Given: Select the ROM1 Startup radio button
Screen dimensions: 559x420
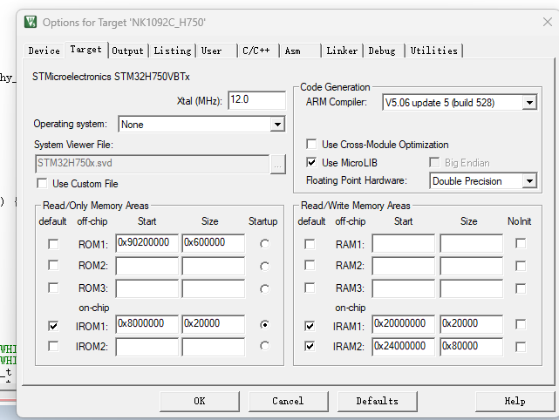Looking at the screenshot, I should click(x=264, y=244).
